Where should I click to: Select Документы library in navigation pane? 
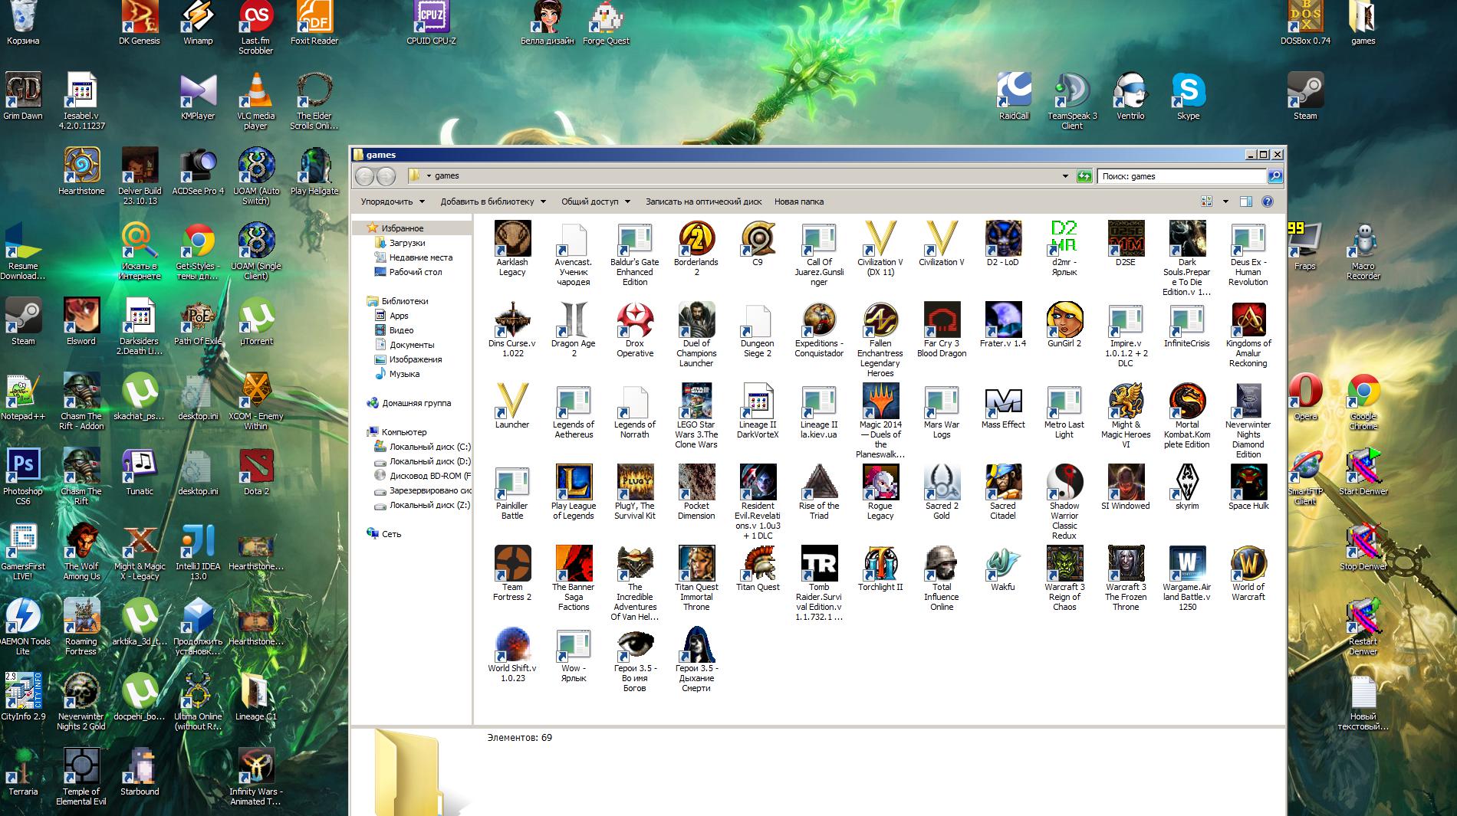pyautogui.click(x=412, y=345)
